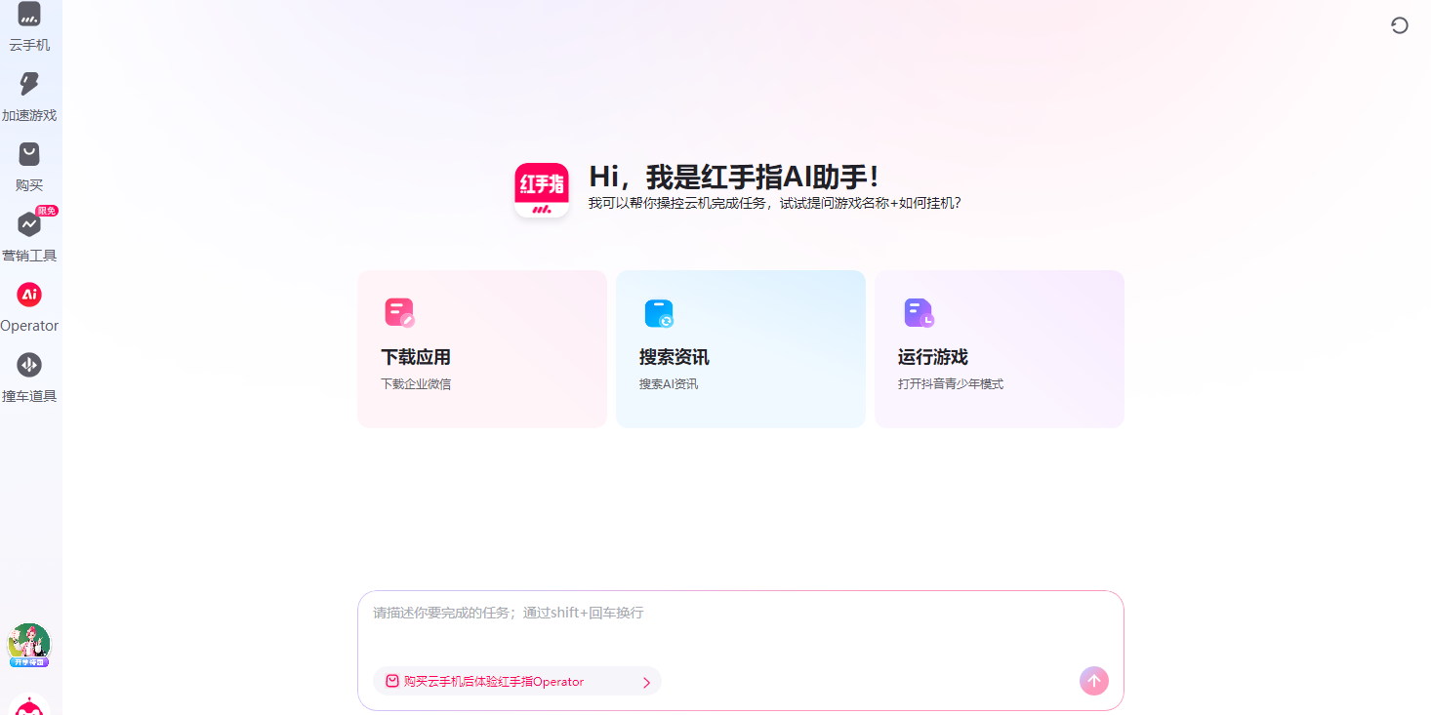Click the 红手指 app logo
The image size is (1431, 715).
pyautogui.click(x=542, y=190)
